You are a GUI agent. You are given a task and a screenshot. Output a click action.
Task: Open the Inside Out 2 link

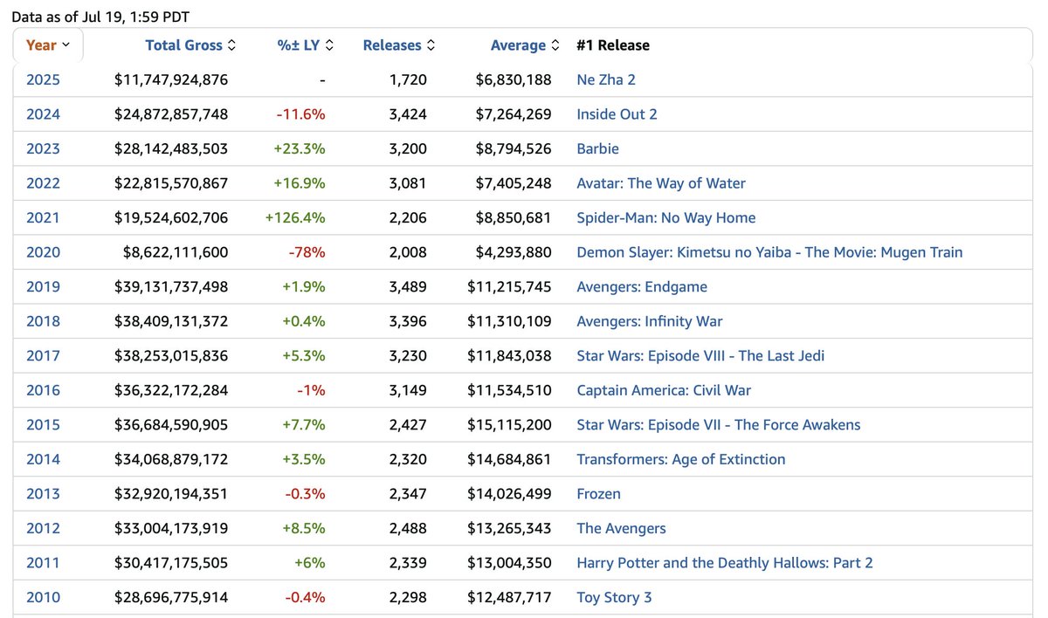coord(617,114)
